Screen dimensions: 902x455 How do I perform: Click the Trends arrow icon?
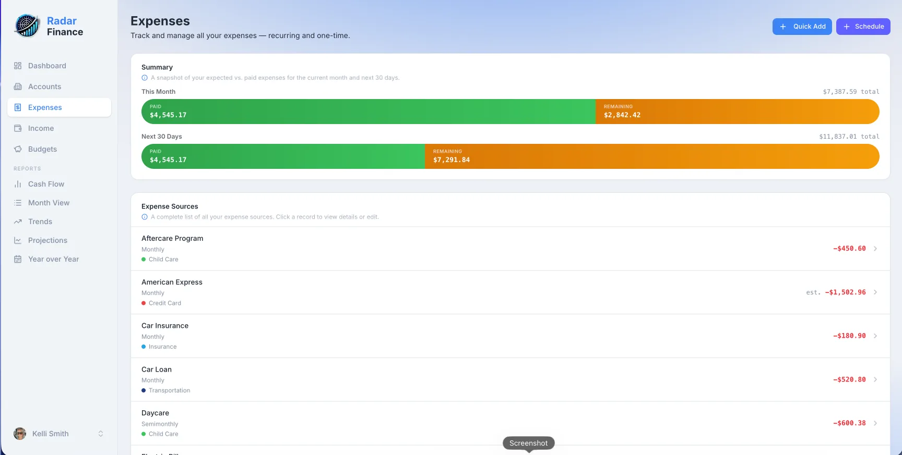(18, 222)
